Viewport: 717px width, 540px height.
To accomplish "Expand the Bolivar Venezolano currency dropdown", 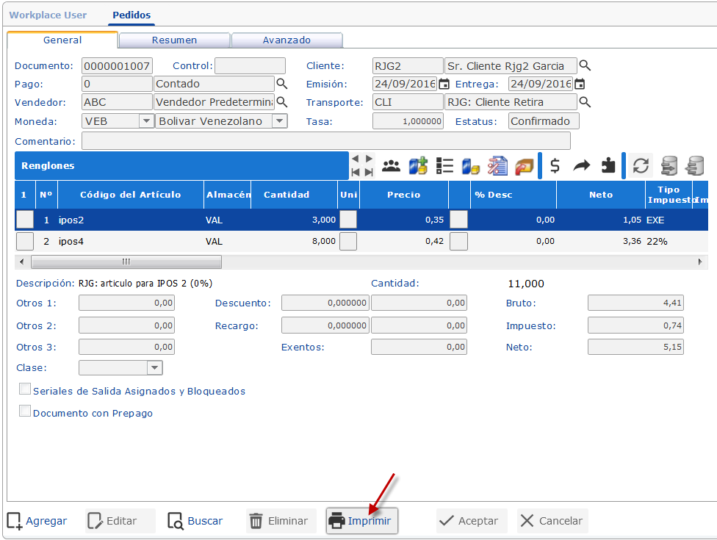I will point(279,121).
